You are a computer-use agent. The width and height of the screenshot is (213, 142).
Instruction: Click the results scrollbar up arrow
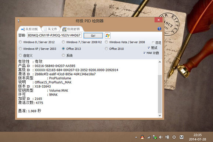click(x=160, y=62)
